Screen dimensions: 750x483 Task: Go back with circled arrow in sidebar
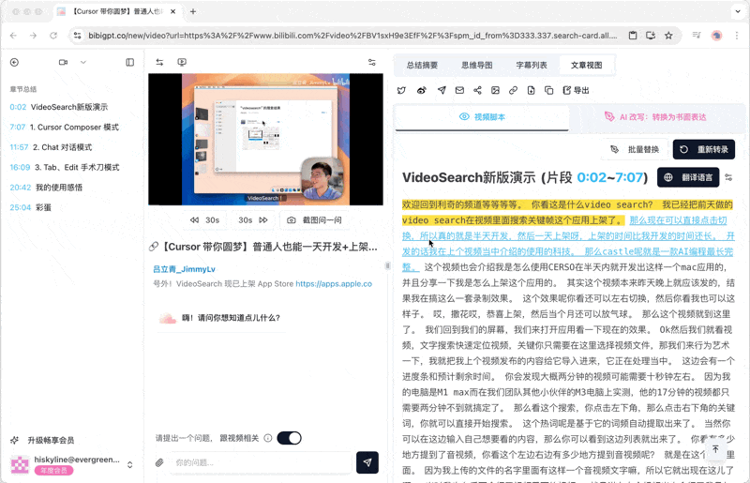pos(14,62)
